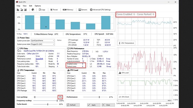Open the View menu
The height and width of the screenshot is (108, 193).
(x=25, y=6)
